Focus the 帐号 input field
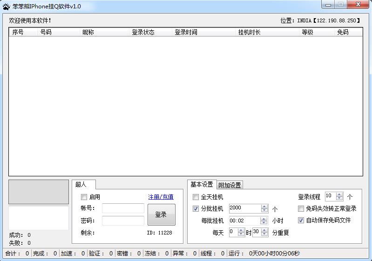 [x=123, y=208]
